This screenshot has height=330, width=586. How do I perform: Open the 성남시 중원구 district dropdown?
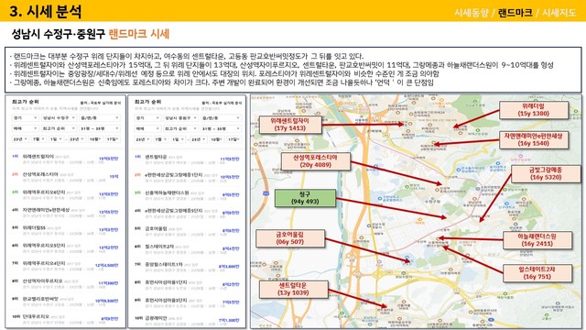(x=181, y=118)
